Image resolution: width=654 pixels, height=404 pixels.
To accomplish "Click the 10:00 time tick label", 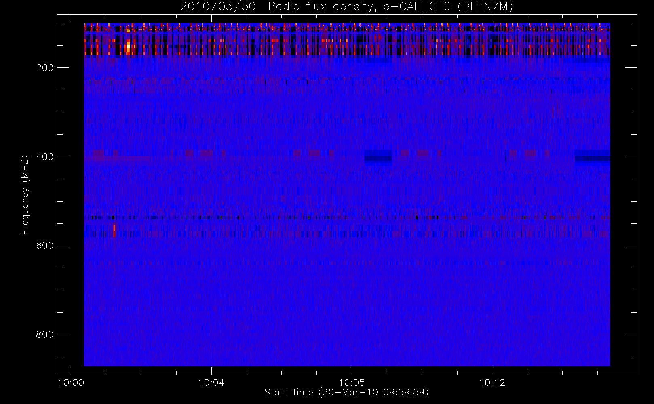I will point(71,383).
